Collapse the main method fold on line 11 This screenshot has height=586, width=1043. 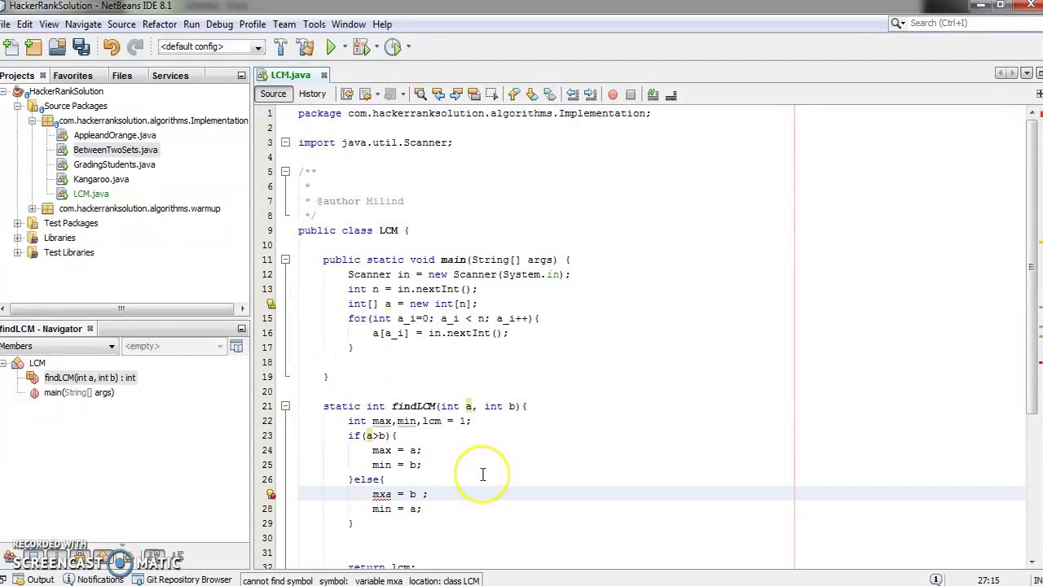point(285,260)
